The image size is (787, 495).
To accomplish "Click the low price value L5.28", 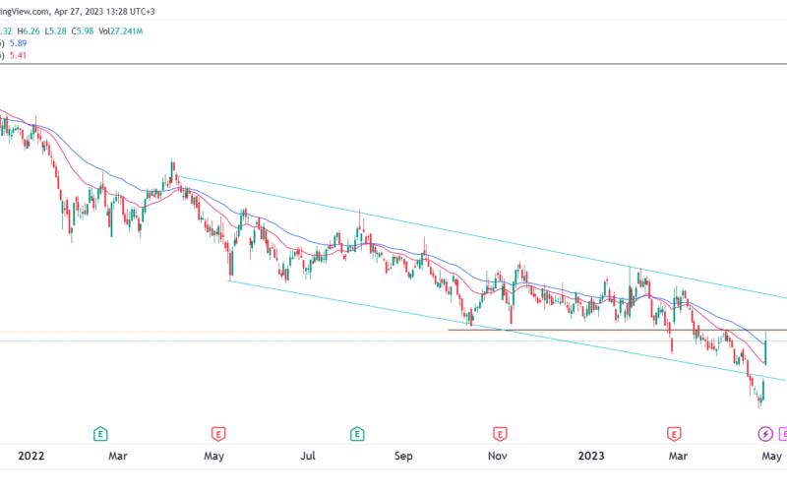I will tap(56, 31).
